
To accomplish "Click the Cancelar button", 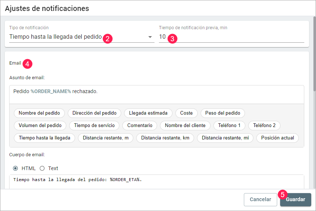I will click(x=260, y=200).
